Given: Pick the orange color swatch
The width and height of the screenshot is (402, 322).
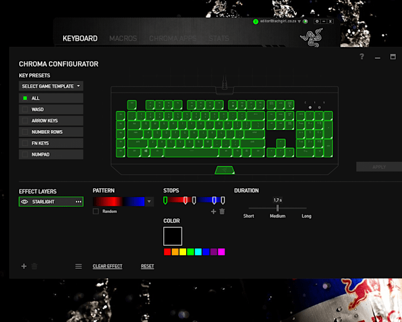Looking at the screenshot, I should point(175,252).
